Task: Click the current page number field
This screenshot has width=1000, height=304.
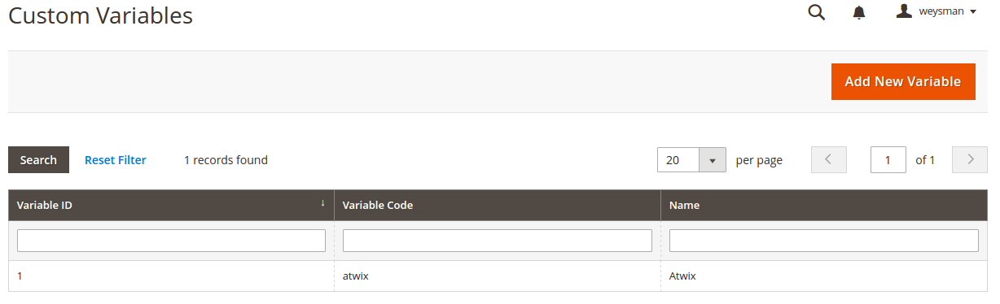Action: tap(888, 160)
